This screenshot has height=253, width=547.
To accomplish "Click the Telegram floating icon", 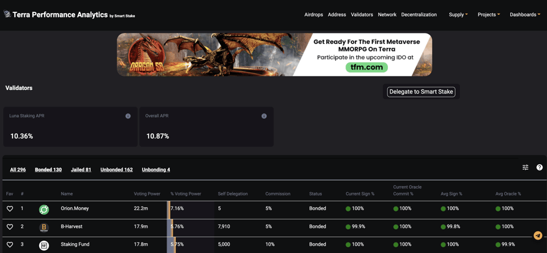I will coord(538,236).
